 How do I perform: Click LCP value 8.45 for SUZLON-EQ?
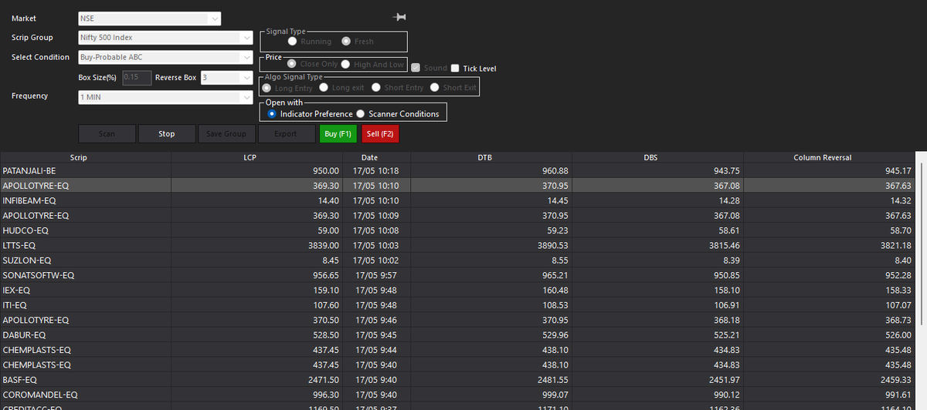pos(331,260)
